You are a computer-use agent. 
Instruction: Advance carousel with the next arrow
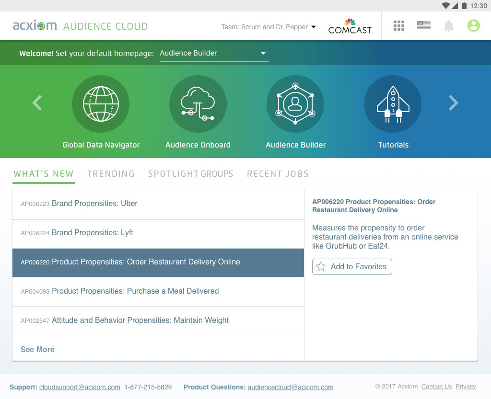[x=453, y=103]
